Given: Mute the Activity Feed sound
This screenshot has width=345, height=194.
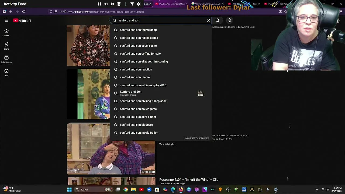Looking at the screenshot, I should click(x=106, y=4).
